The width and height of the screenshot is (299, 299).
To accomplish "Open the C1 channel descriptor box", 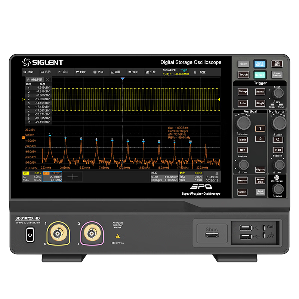I will tap(32, 176).
